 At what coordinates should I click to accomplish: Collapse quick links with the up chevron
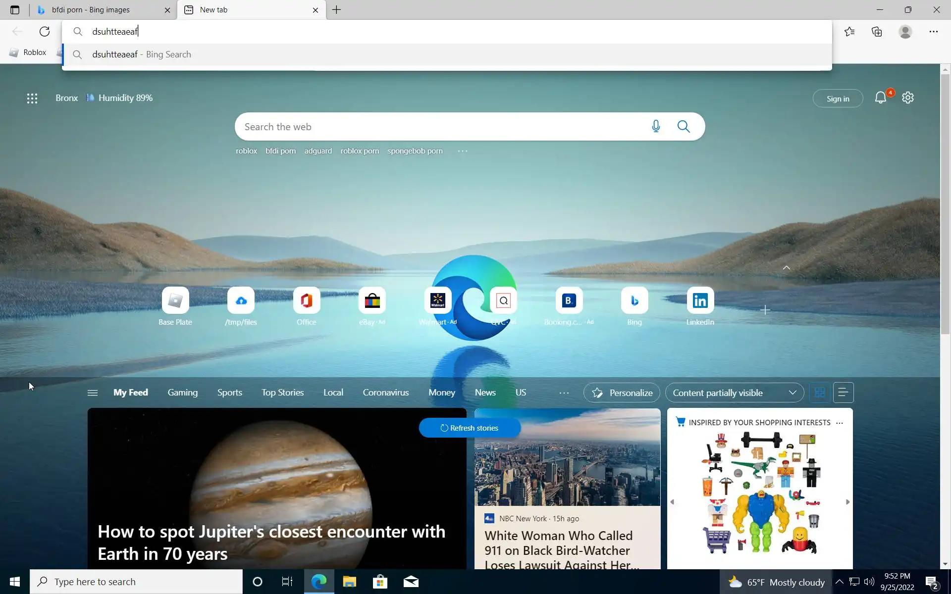coord(786,268)
